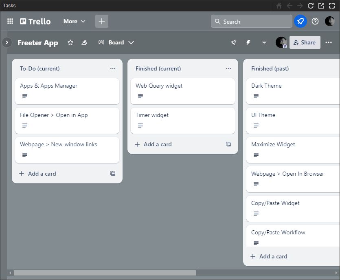Open the board automation lightning menu

coord(248,42)
